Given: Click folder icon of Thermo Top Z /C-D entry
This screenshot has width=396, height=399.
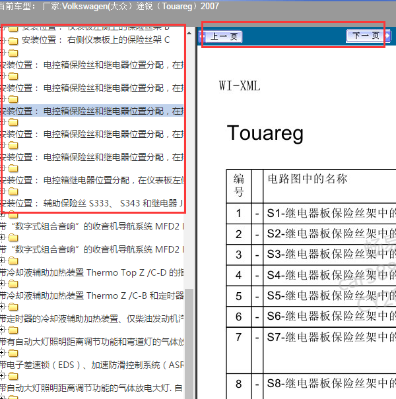Looking at the screenshot, I should tap(13, 261).
